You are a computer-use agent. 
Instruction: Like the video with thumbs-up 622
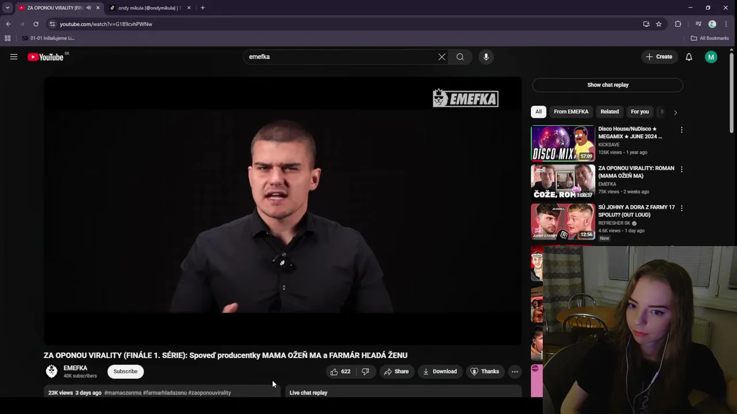tap(340, 371)
